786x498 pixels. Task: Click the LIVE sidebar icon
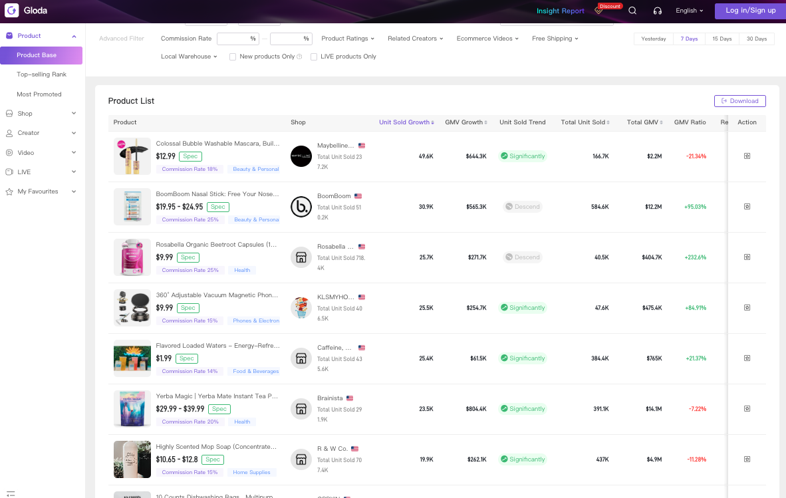9,172
